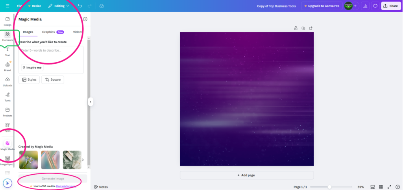Toggle the Notes panel
Viewport: 403px width, 190px height.
click(x=101, y=187)
